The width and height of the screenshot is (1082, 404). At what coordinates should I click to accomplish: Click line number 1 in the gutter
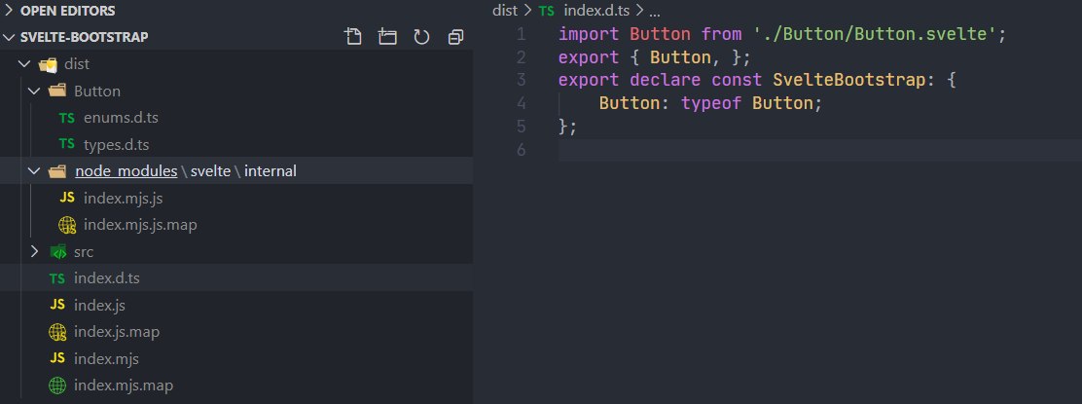[521, 34]
